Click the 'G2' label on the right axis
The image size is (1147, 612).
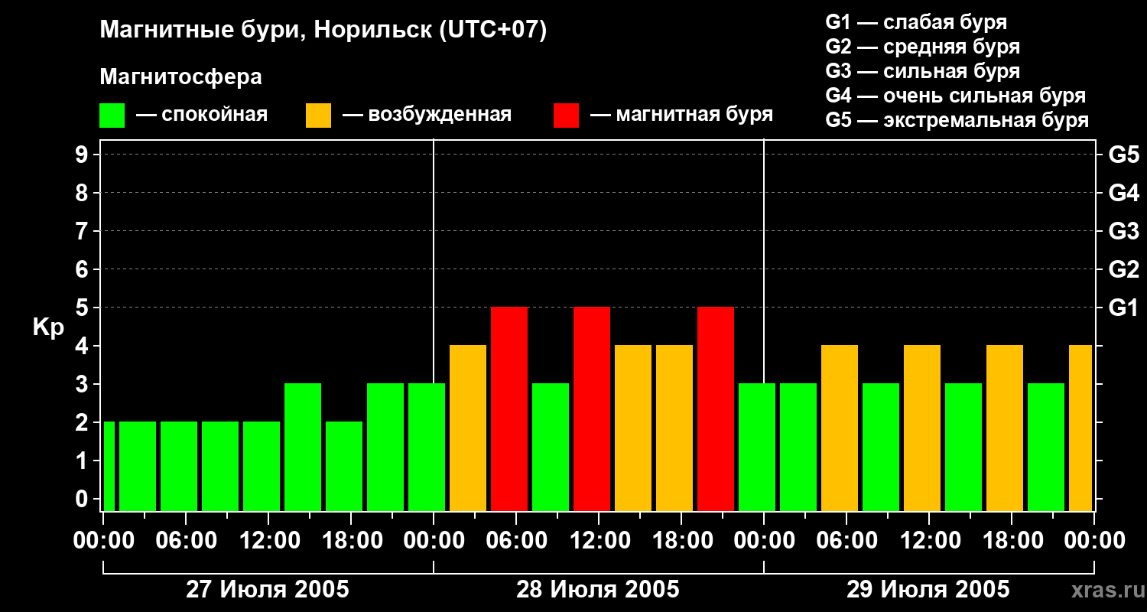1123,269
